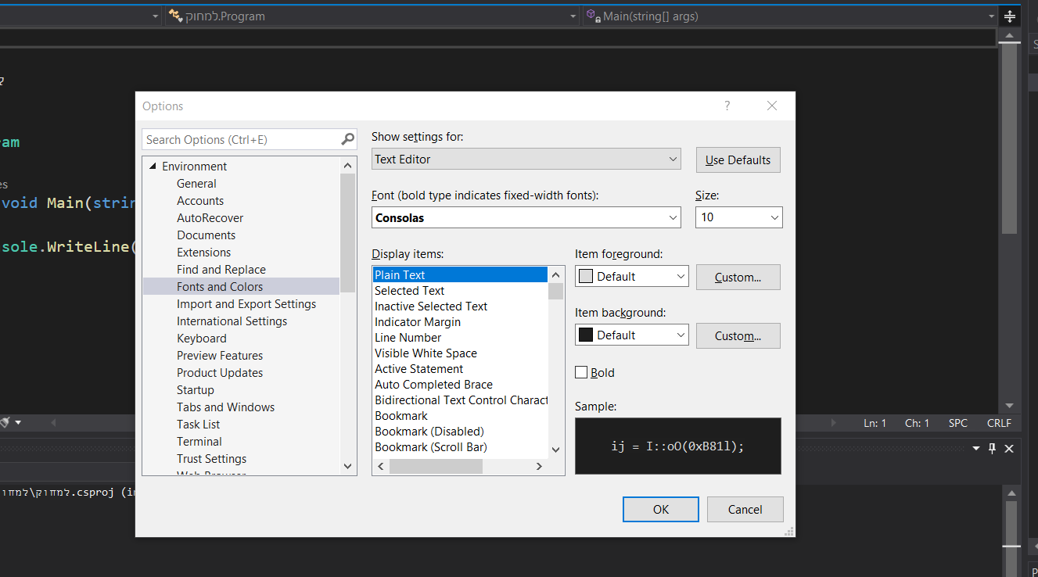Select Import and Export Settings page

[x=246, y=303]
